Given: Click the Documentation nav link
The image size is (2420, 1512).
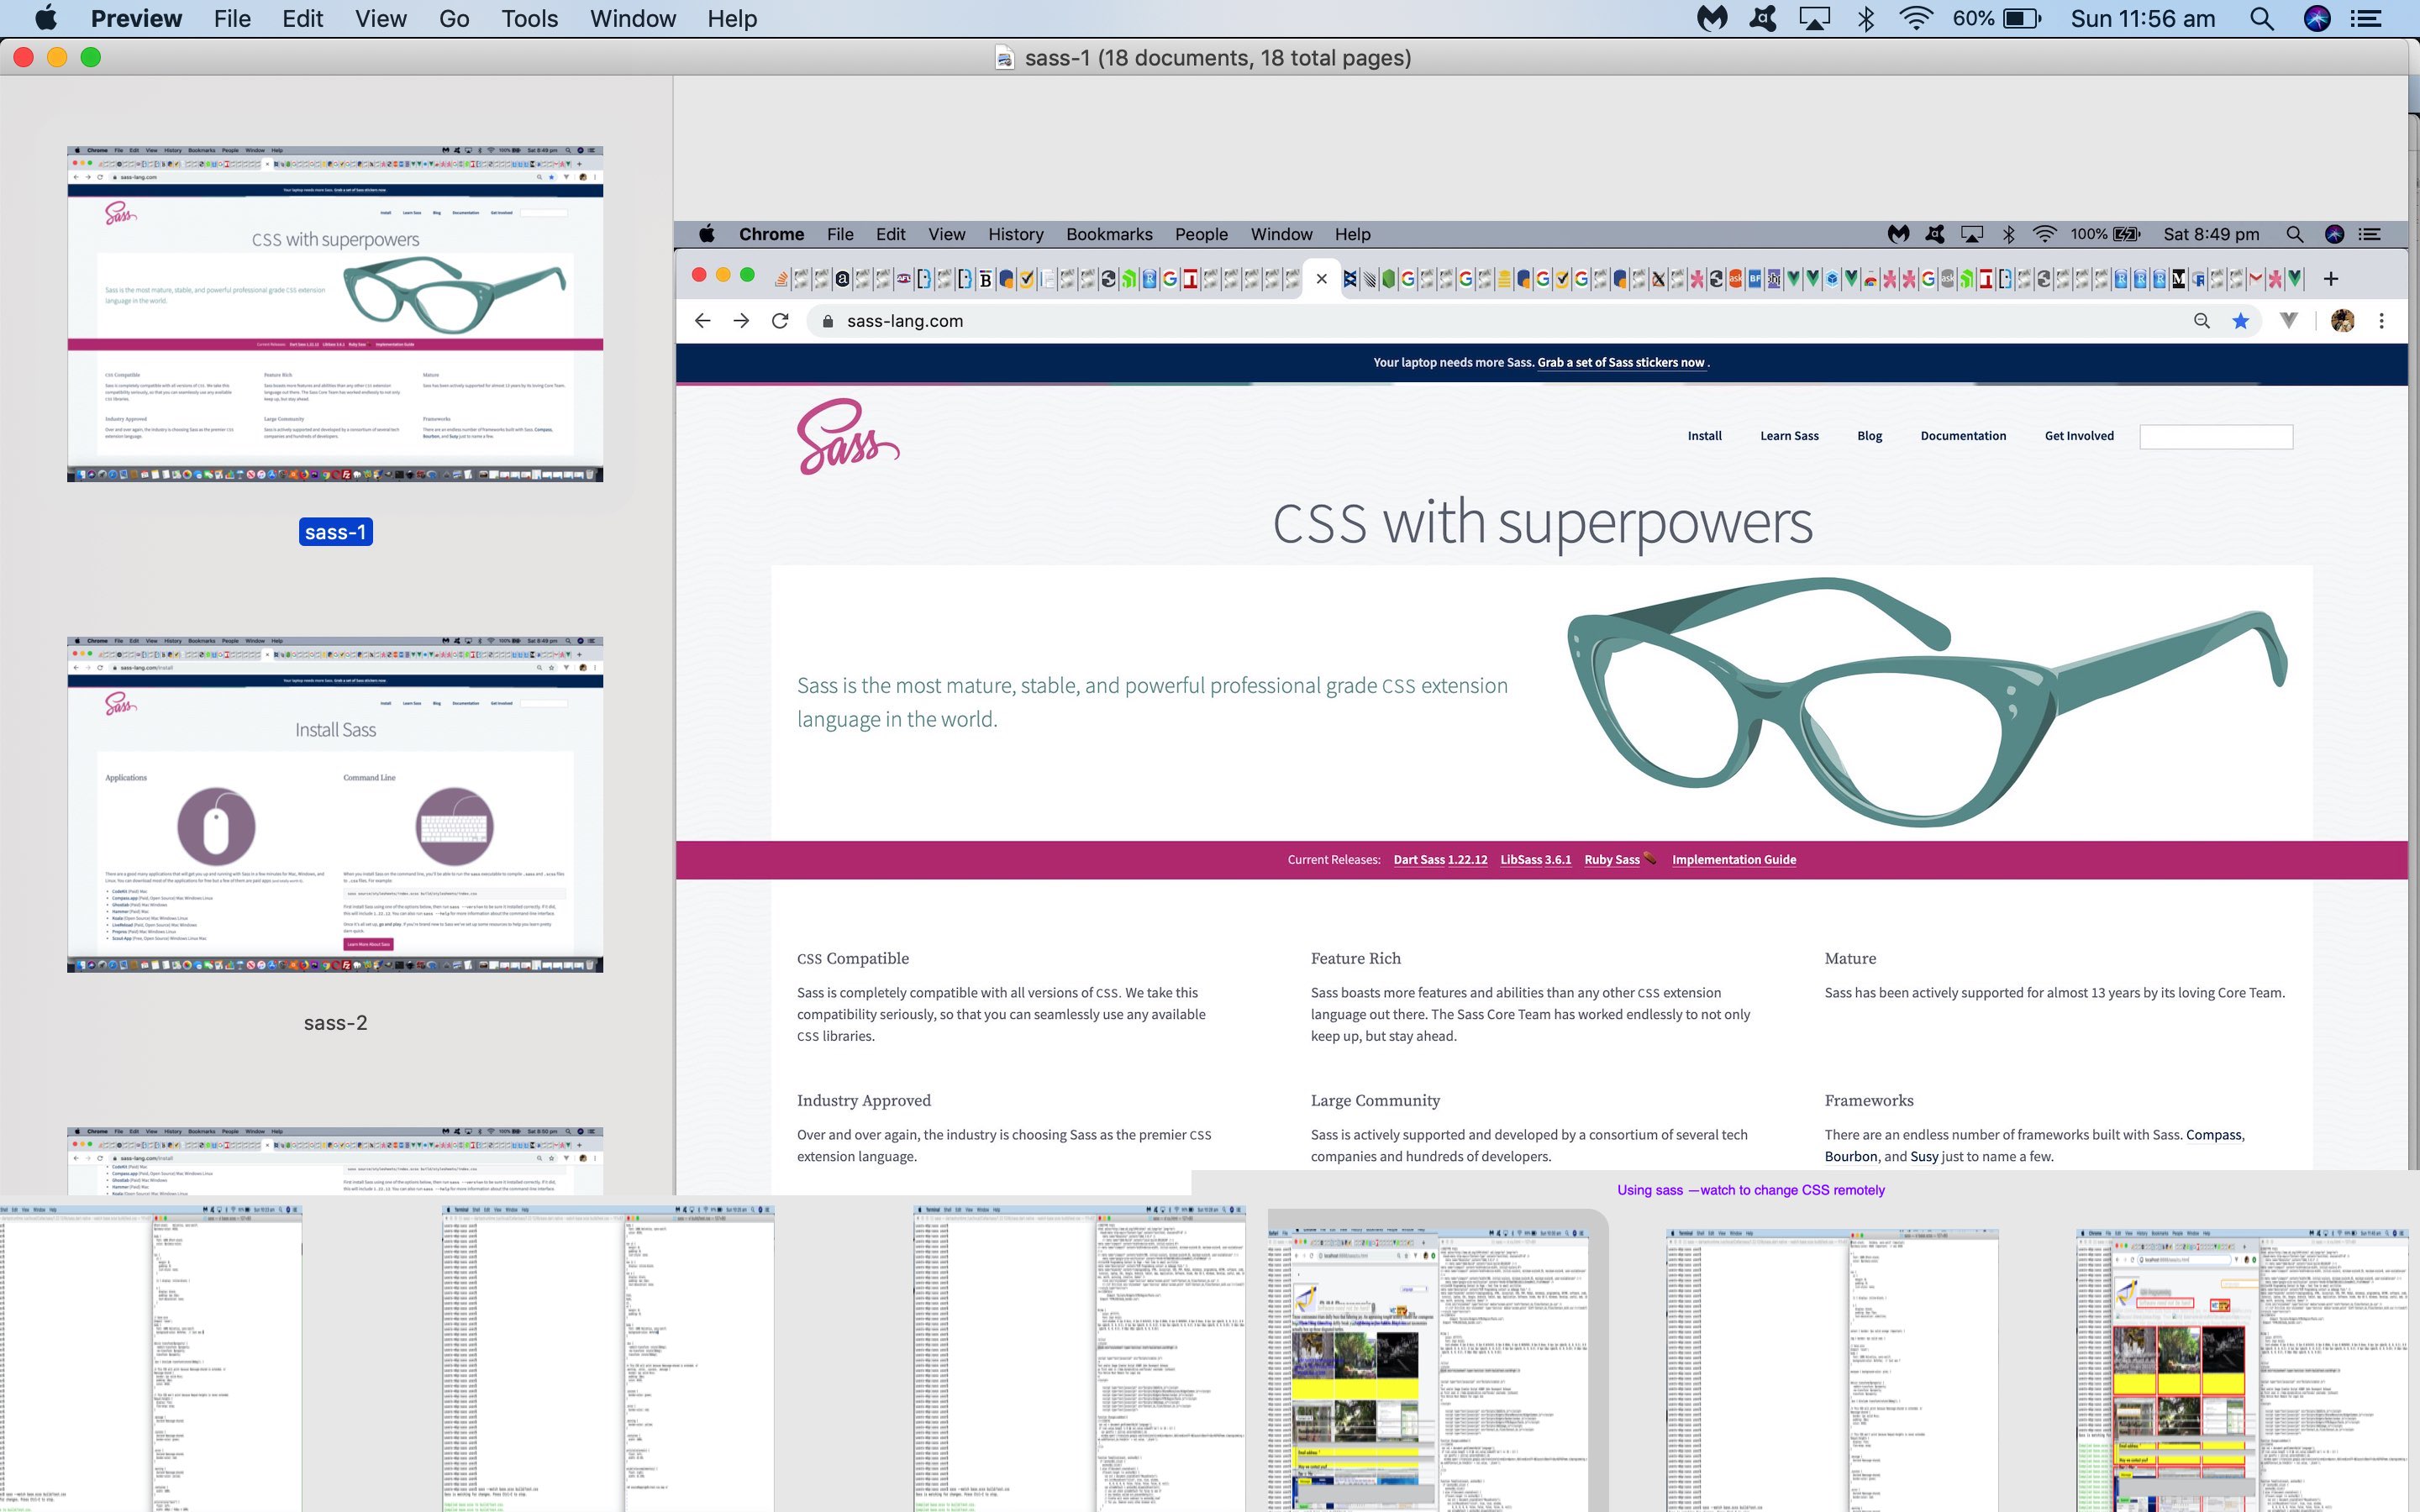Looking at the screenshot, I should pos(1962,436).
